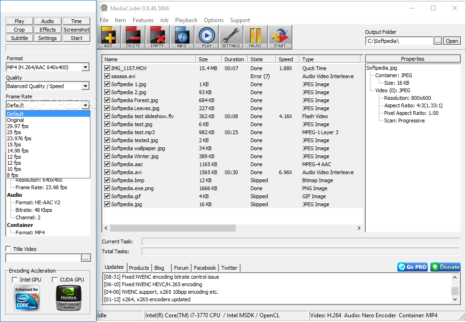The width and height of the screenshot is (466, 322).
Task: Click the Audio button in left panel
Action: point(48,21)
